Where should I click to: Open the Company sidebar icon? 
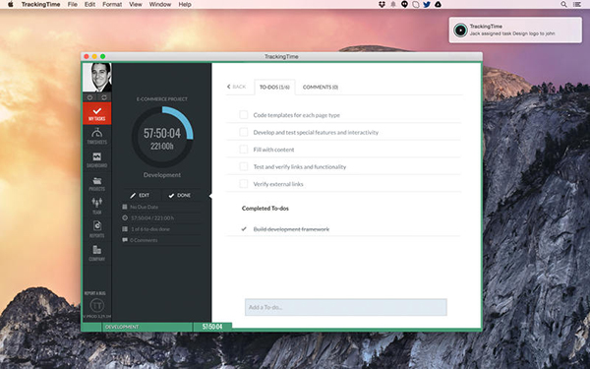(97, 254)
